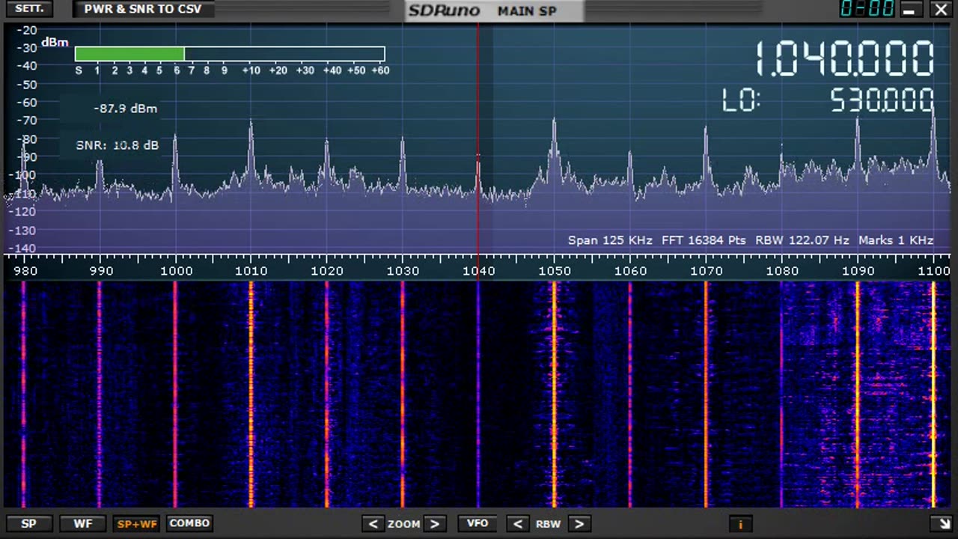Click the SNR: 10.8 dB reading
Viewport: 958px width, 539px height.
click(117, 145)
